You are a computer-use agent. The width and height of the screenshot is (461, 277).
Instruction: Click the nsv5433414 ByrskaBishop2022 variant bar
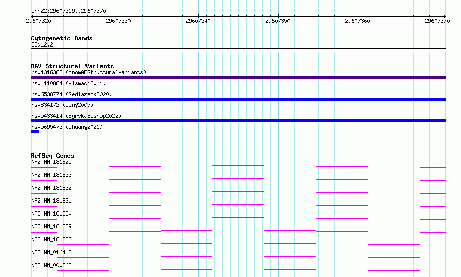click(x=238, y=121)
